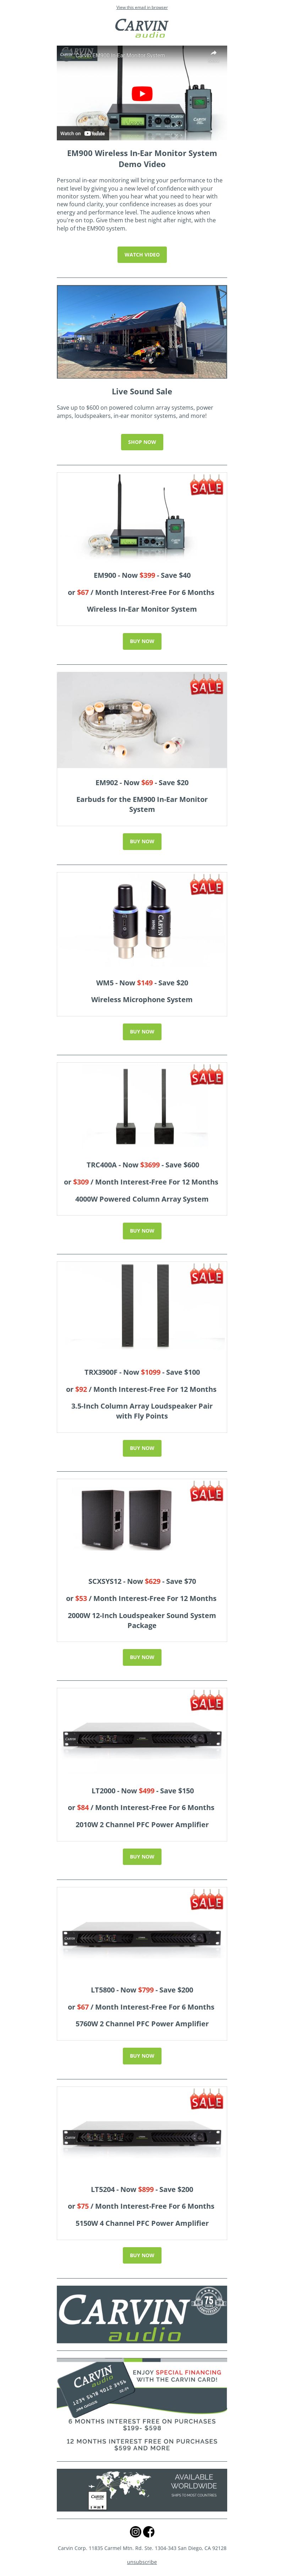
Task: Click BUY NOW under TRC400A column array
Action: (142, 1230)
